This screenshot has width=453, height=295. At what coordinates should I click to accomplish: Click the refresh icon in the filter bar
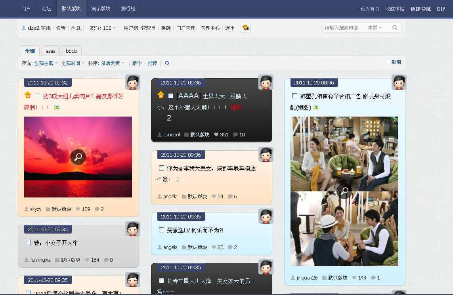pyautogui.click(x=167, y=63)
